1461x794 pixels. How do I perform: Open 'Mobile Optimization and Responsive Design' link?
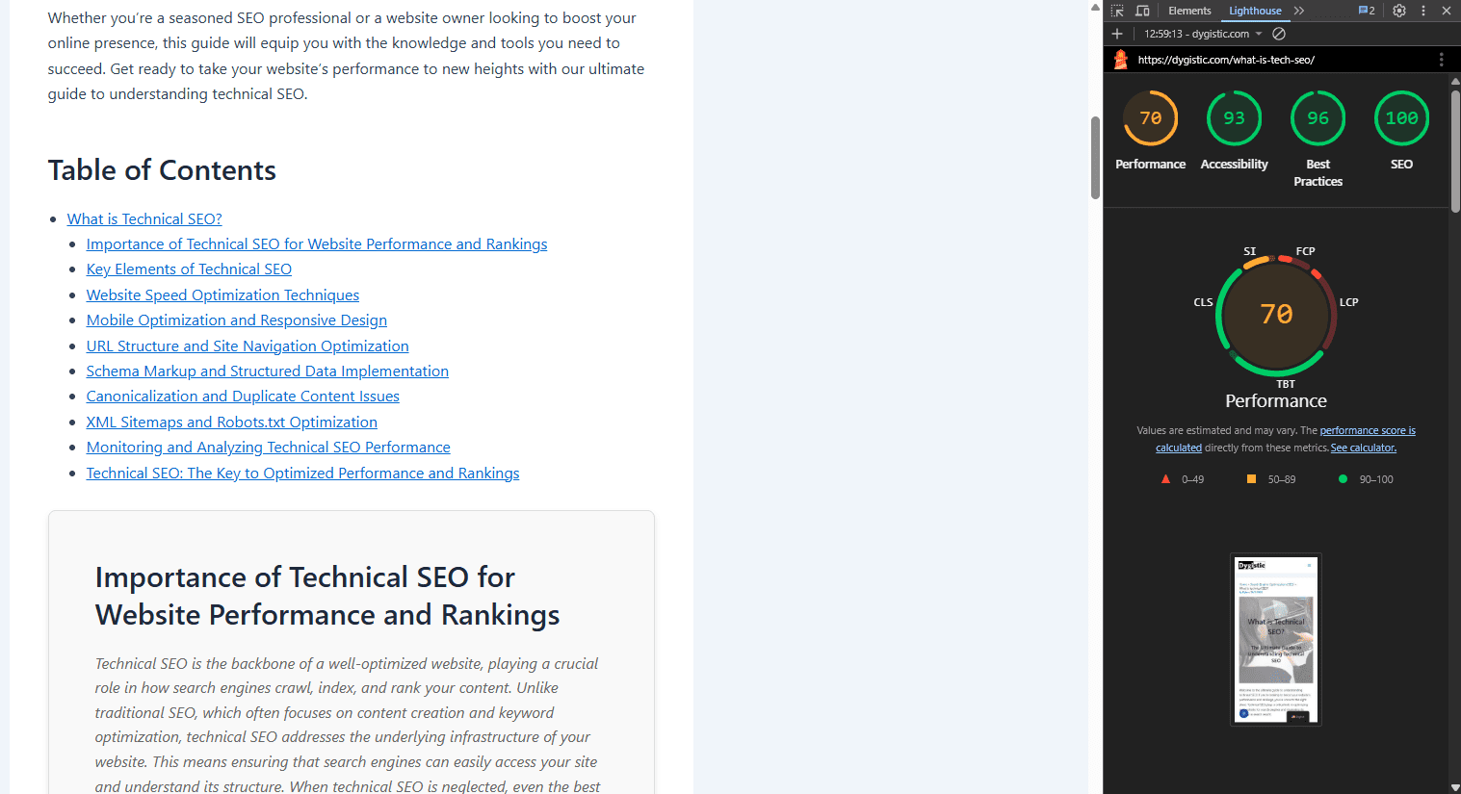tap(236, 320)
